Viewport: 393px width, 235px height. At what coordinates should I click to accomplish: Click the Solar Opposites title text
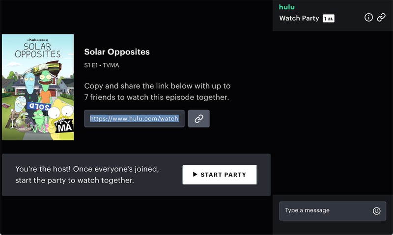[117, 52]
